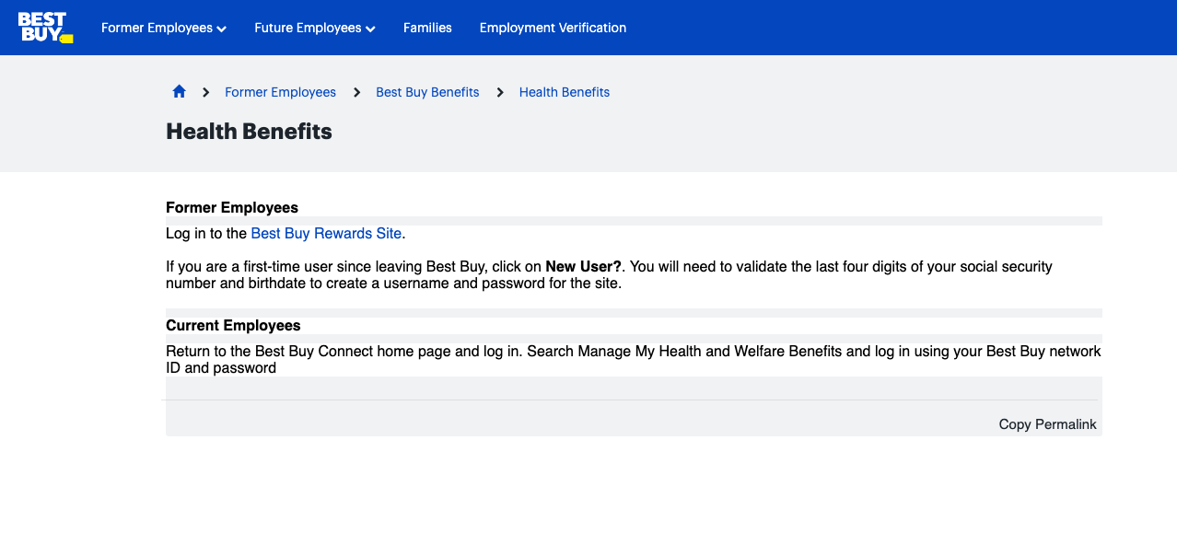Screen dimensions: 1177x533
Task: Click the Best Buy logo
Action: [45, 28]
